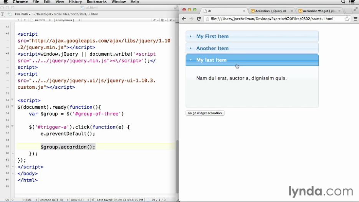The width and height of the screenshot is (359, 202).
Task: Collapse the document ready fold on line 53
Action: (12, 106)
